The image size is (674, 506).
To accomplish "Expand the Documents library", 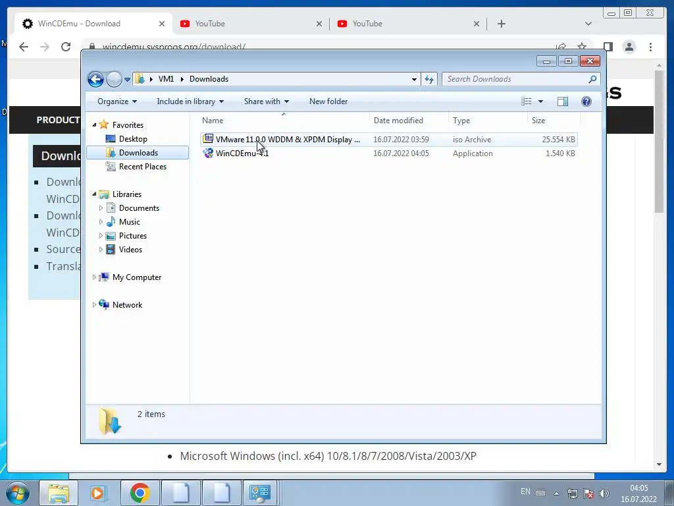I will [x=101, y=208].
